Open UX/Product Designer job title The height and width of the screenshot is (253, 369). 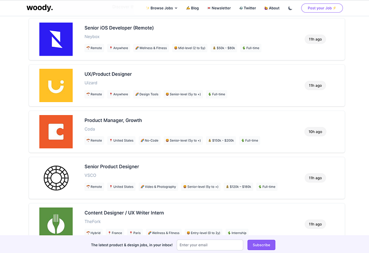(108, 74)
